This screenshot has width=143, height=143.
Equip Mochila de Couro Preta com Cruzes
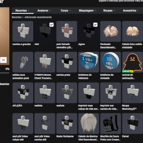click(x=110, y=123)
